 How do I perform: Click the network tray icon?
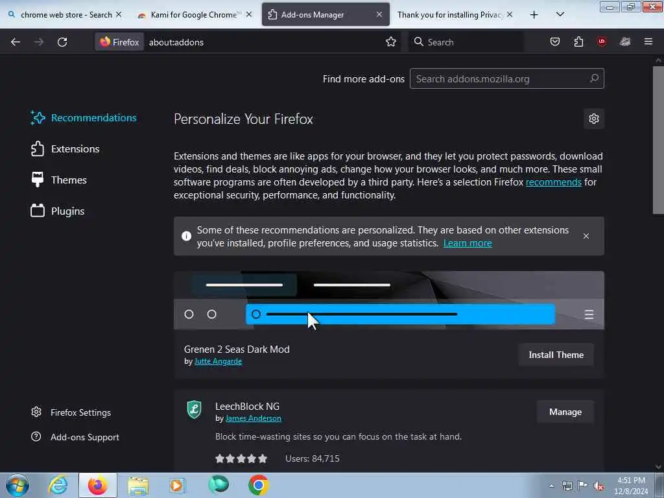click(x=567, y=486)
